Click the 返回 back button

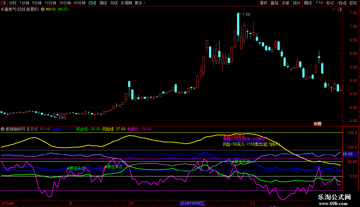click(x=353, y=3)
